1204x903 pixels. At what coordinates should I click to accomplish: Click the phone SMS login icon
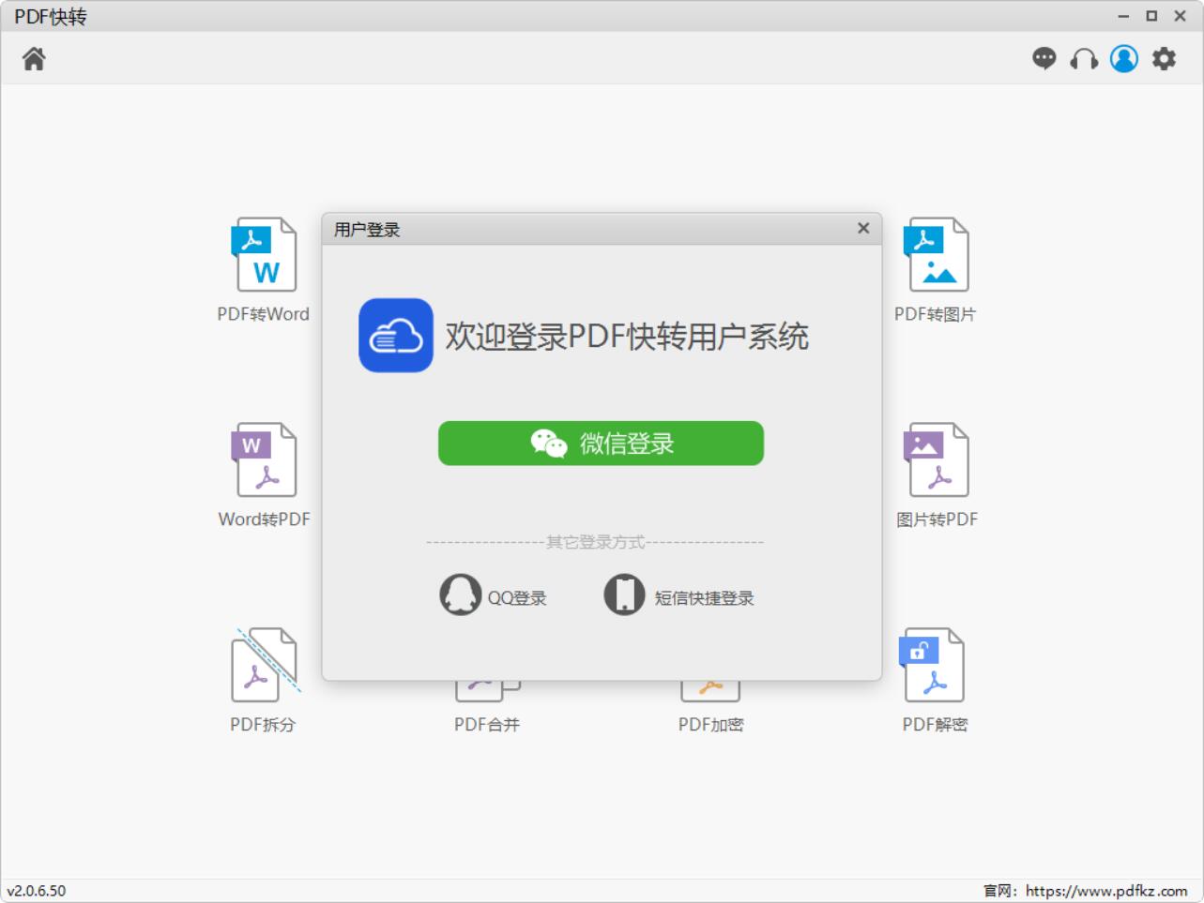[x=624, y=594]
